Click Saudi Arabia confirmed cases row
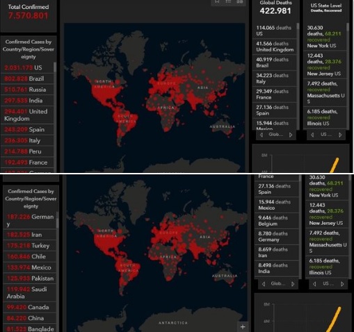 tap(29, 293)
